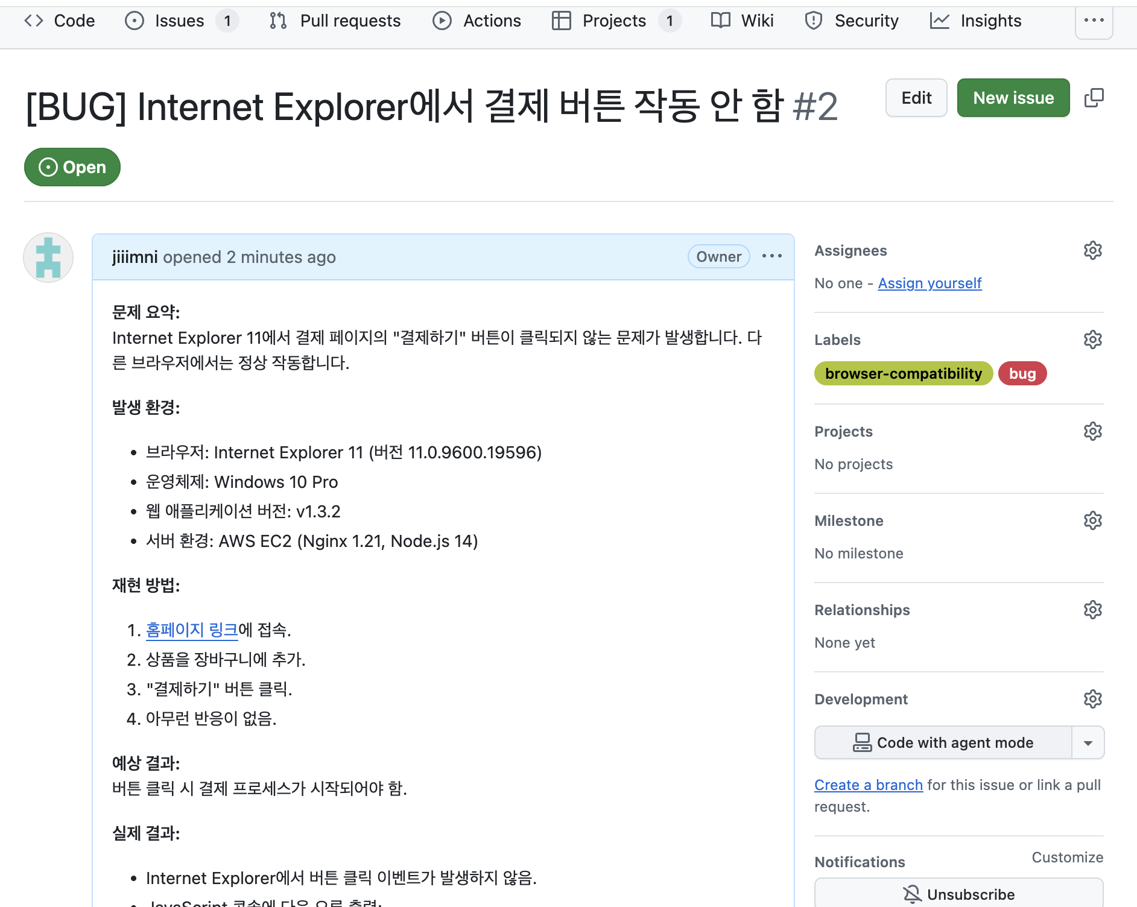Open the comment options ellipsis menu
Image resolution: width=1137 pixels, height=907 pixels.
point(771,256)
